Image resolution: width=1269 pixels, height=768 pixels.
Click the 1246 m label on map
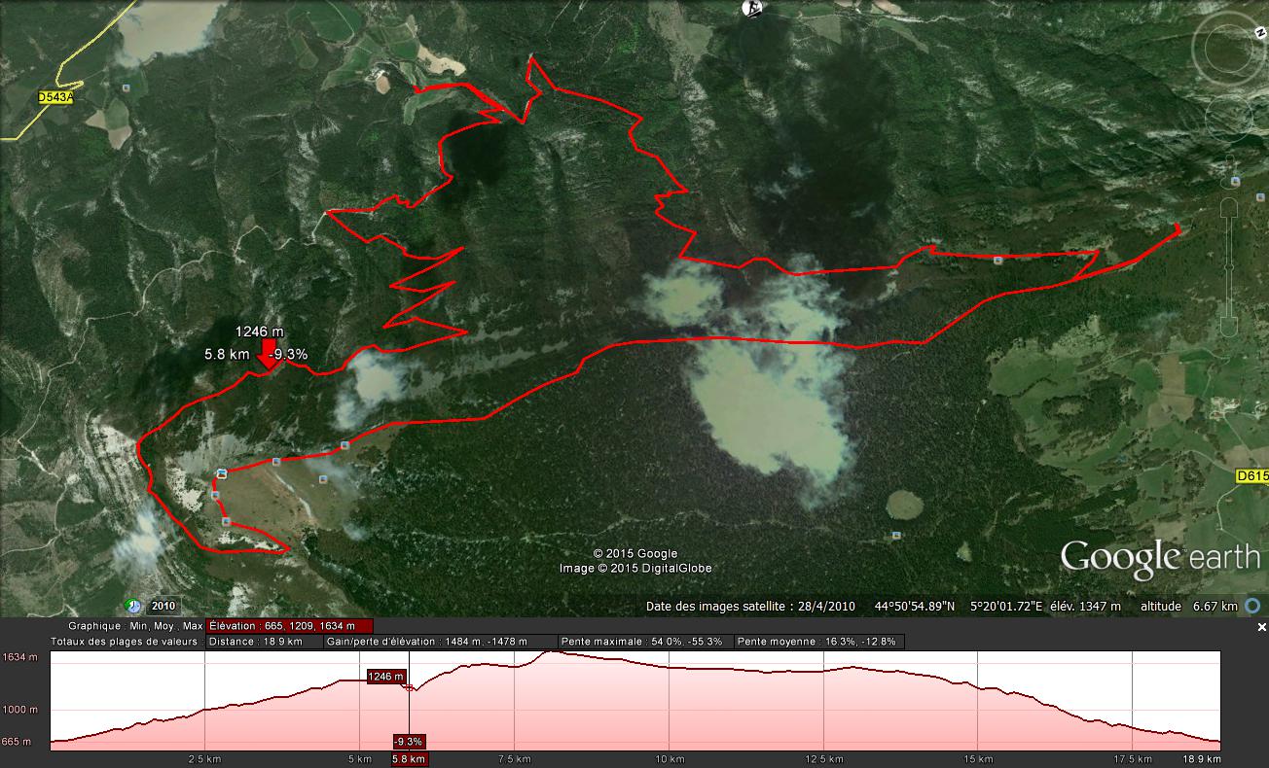tap(260, 332)
